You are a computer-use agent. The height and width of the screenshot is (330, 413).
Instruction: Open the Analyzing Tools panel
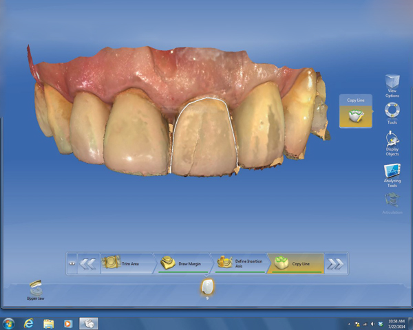tap(392, 172)
